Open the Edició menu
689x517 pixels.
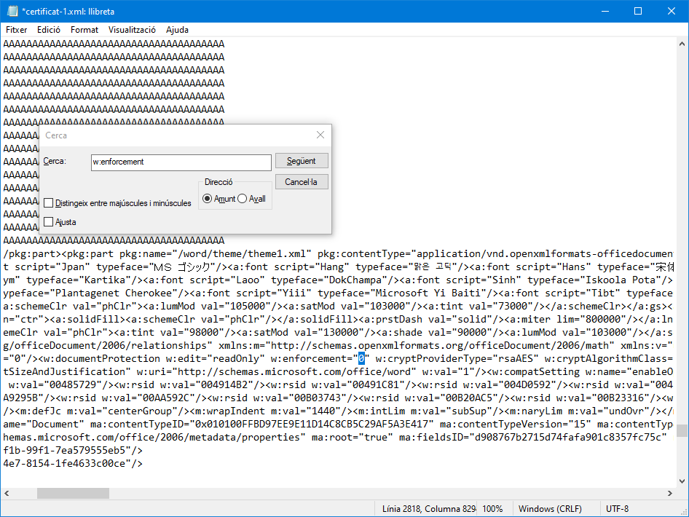pos(49,30)
